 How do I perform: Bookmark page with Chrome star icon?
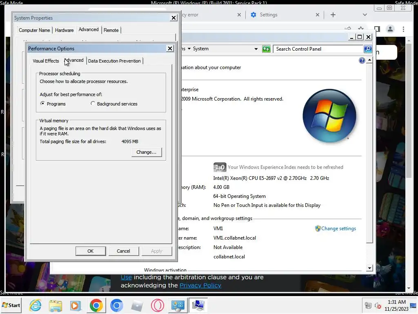click(x=361, y=28)
